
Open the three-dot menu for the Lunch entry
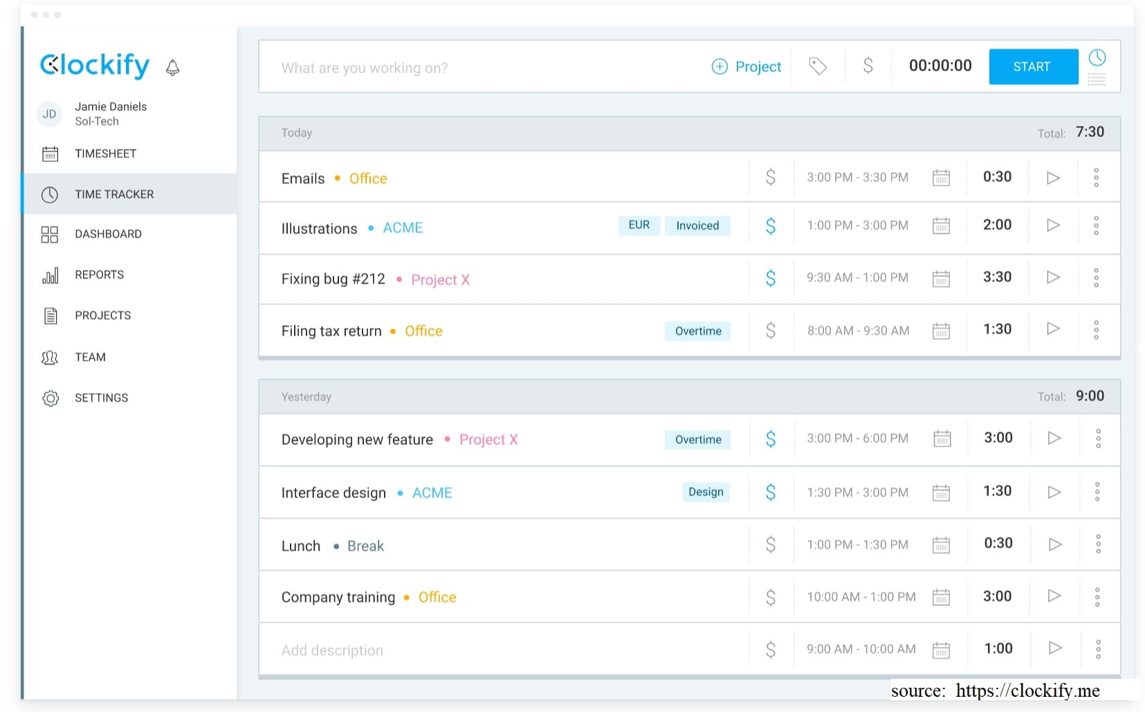pyautogui.click(x=1098, y=544)
